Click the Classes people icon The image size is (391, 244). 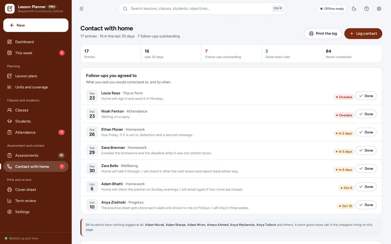[x=9, y=110]
